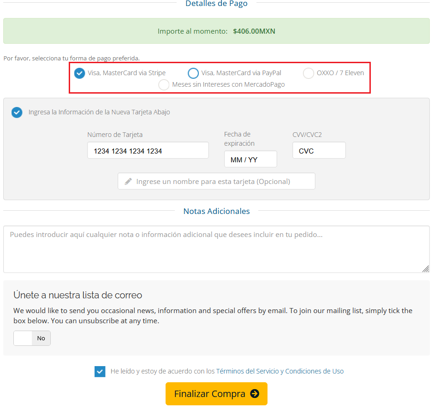Focus the Número de Tarjeta input field

148,151
